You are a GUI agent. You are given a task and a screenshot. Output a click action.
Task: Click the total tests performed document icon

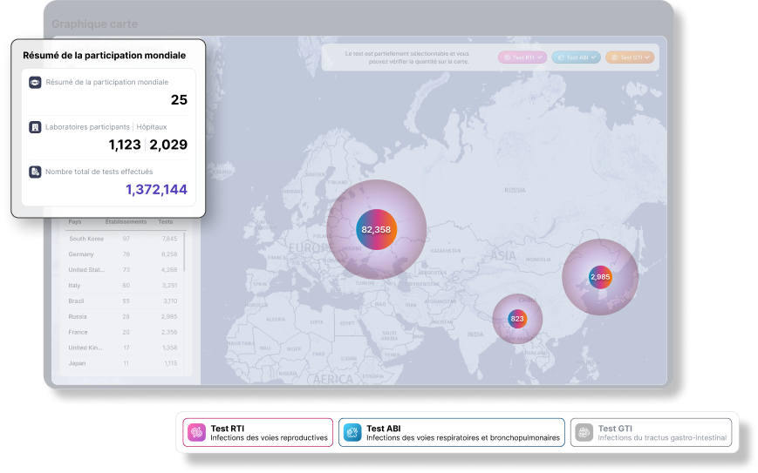pos(35,172)
